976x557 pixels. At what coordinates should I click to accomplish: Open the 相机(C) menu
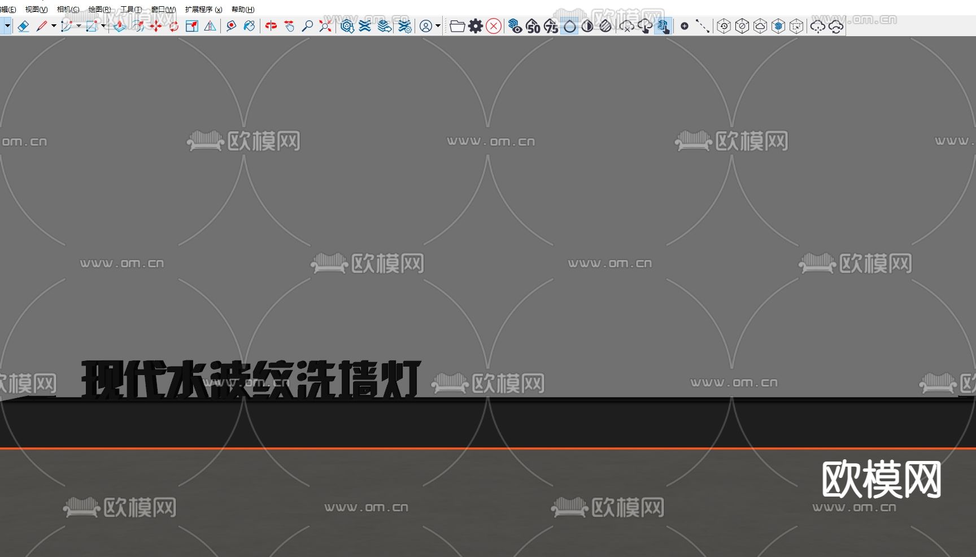point(68,10)
